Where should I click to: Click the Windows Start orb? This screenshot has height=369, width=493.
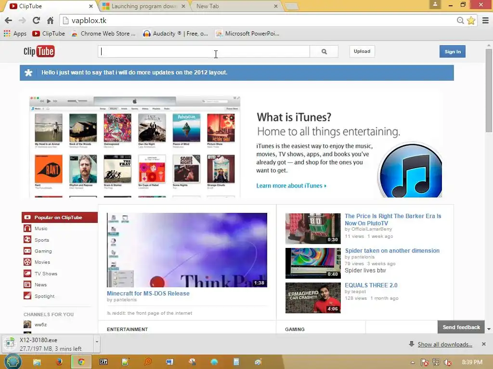(x=13, y=361)
